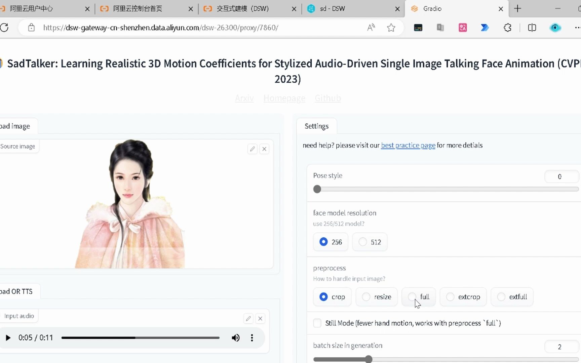Image resolution: width=581 pixels, height=363 pixels.
Task: Open the browser settings and more menu
Action: click(x=577, y=28)
